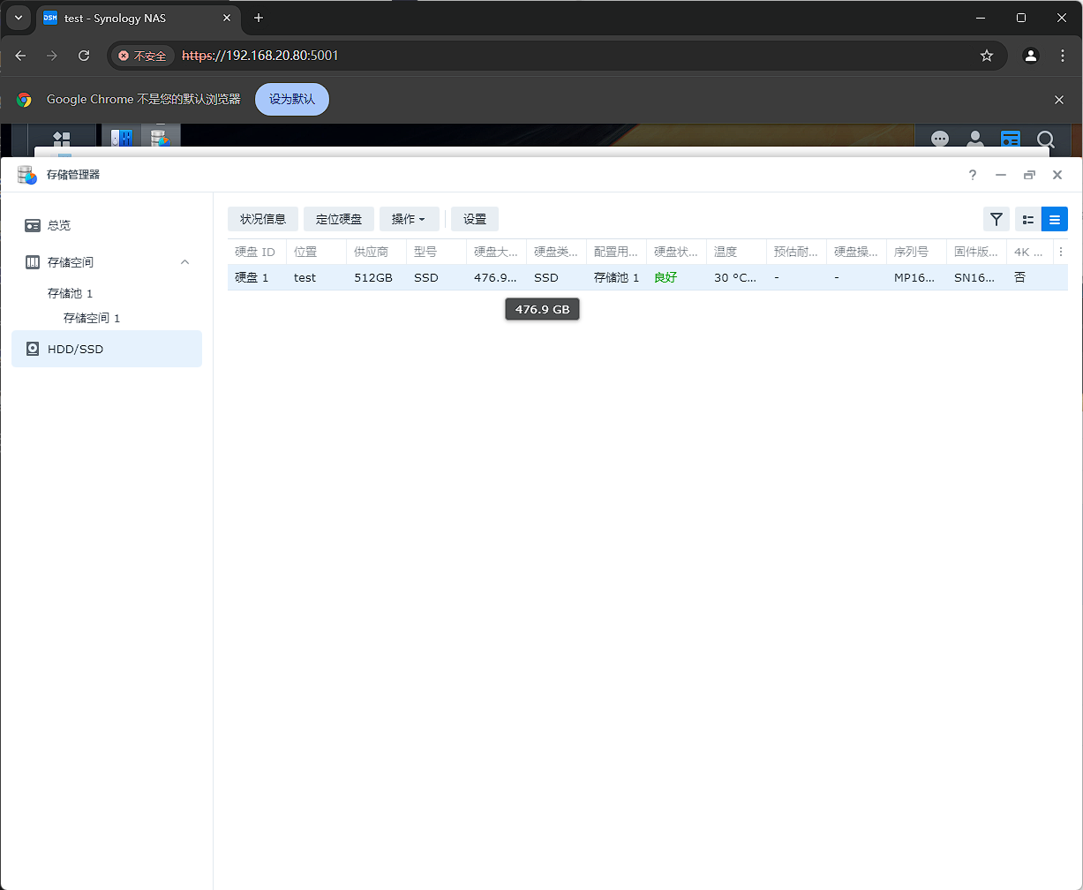
Task: Click the 状况信息 button
Action: (x=263, y=219)
